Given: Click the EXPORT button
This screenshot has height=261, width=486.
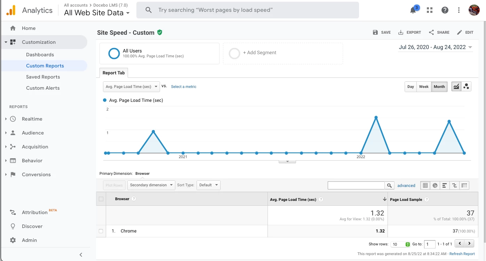Looking at the screenshot, I should pos(409,32).
